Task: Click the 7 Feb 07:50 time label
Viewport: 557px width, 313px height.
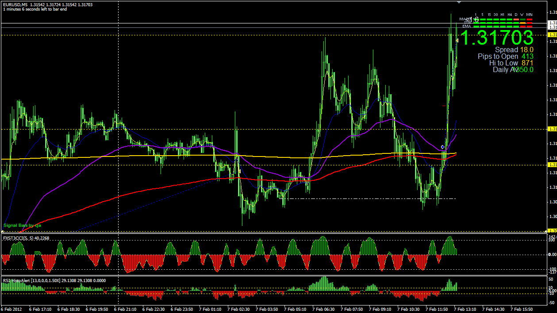Action: point(352,309)
